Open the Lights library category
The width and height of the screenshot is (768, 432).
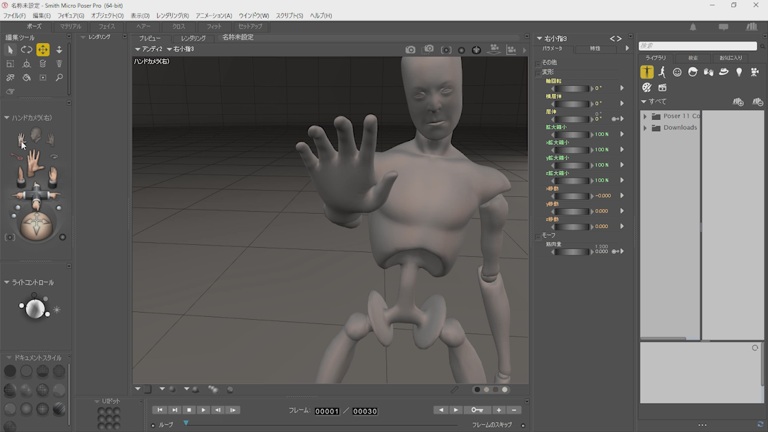(739, 72)
